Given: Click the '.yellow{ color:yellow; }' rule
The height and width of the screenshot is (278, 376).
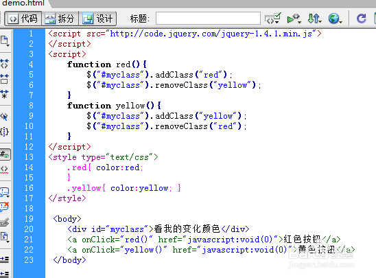Looking at the screenshot, I should pos(124,188).
